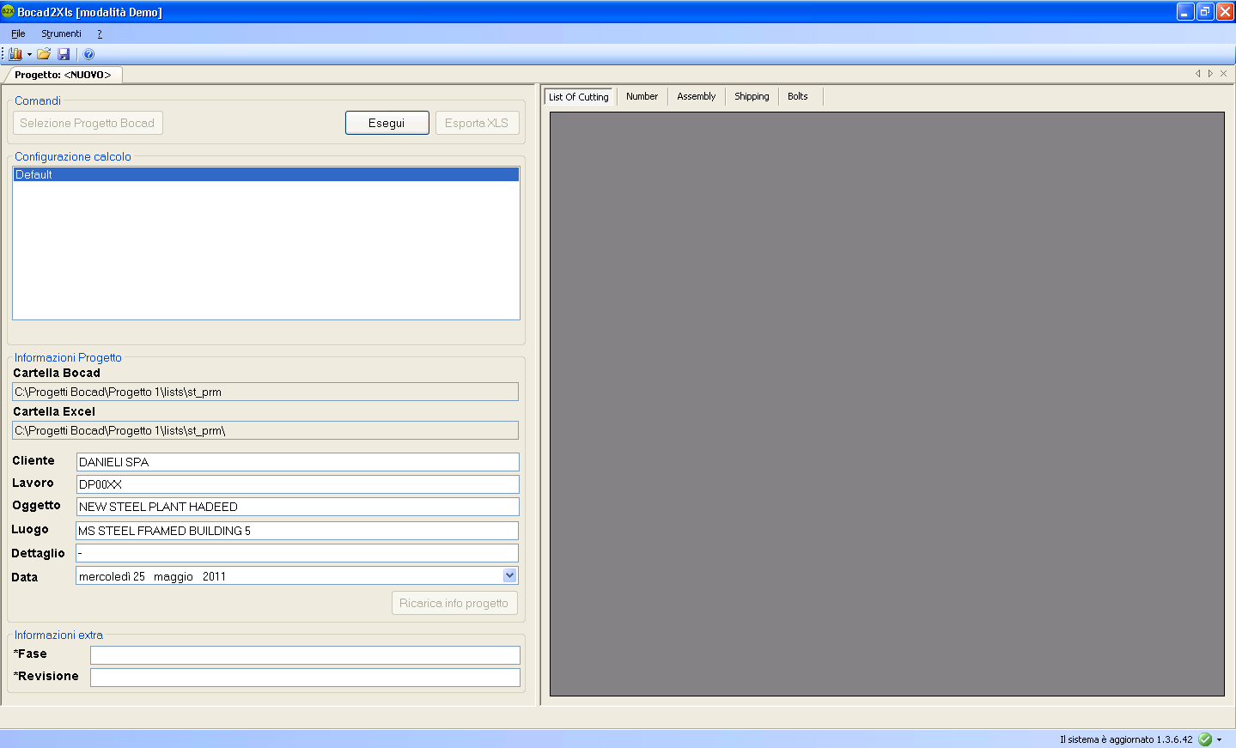The width and height of the screenshot is (1236, 748).
Task: Click the *Revisione input field
Action: click(305, 678)
